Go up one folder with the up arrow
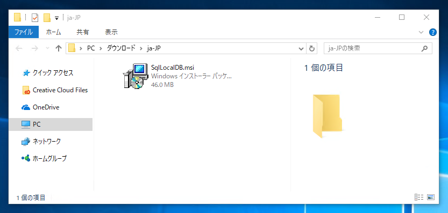Viewport: 448px width, 213px height. pyautogui.click(x=59, y=48)
